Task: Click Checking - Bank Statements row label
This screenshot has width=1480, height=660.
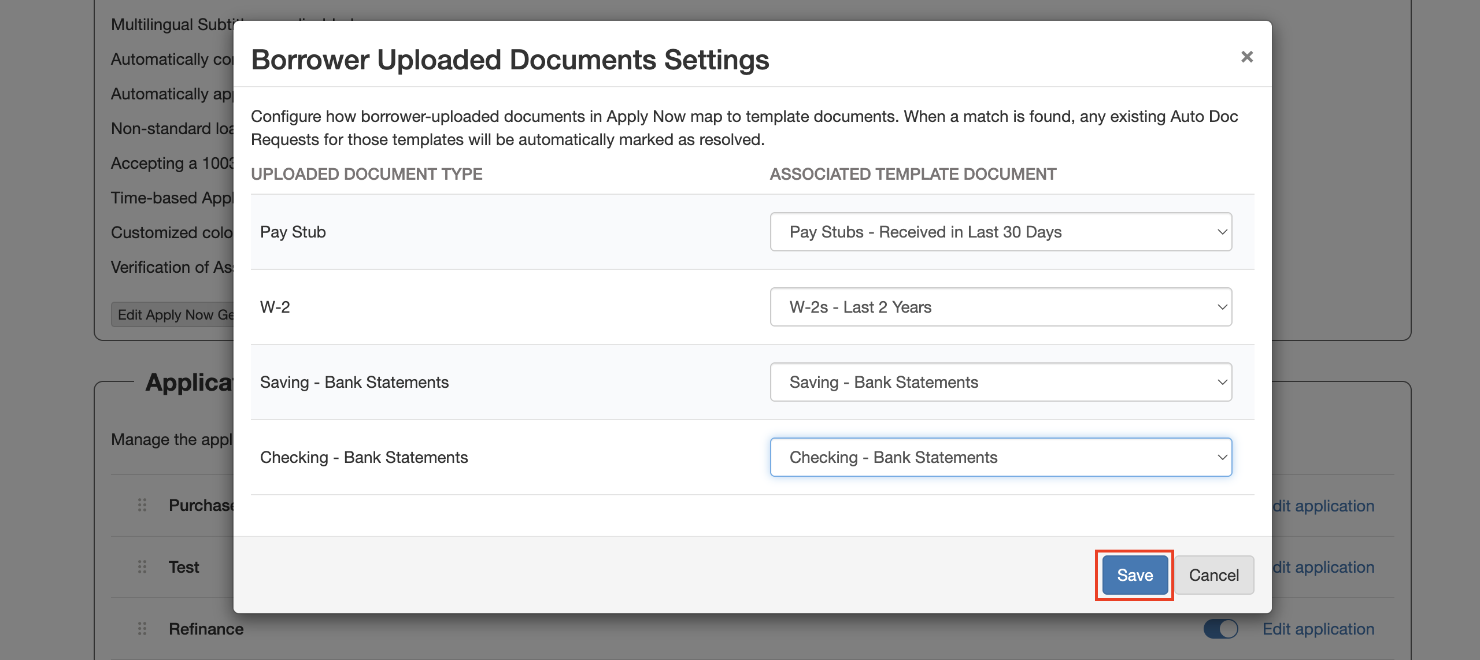Action: [x=364, y=457]
